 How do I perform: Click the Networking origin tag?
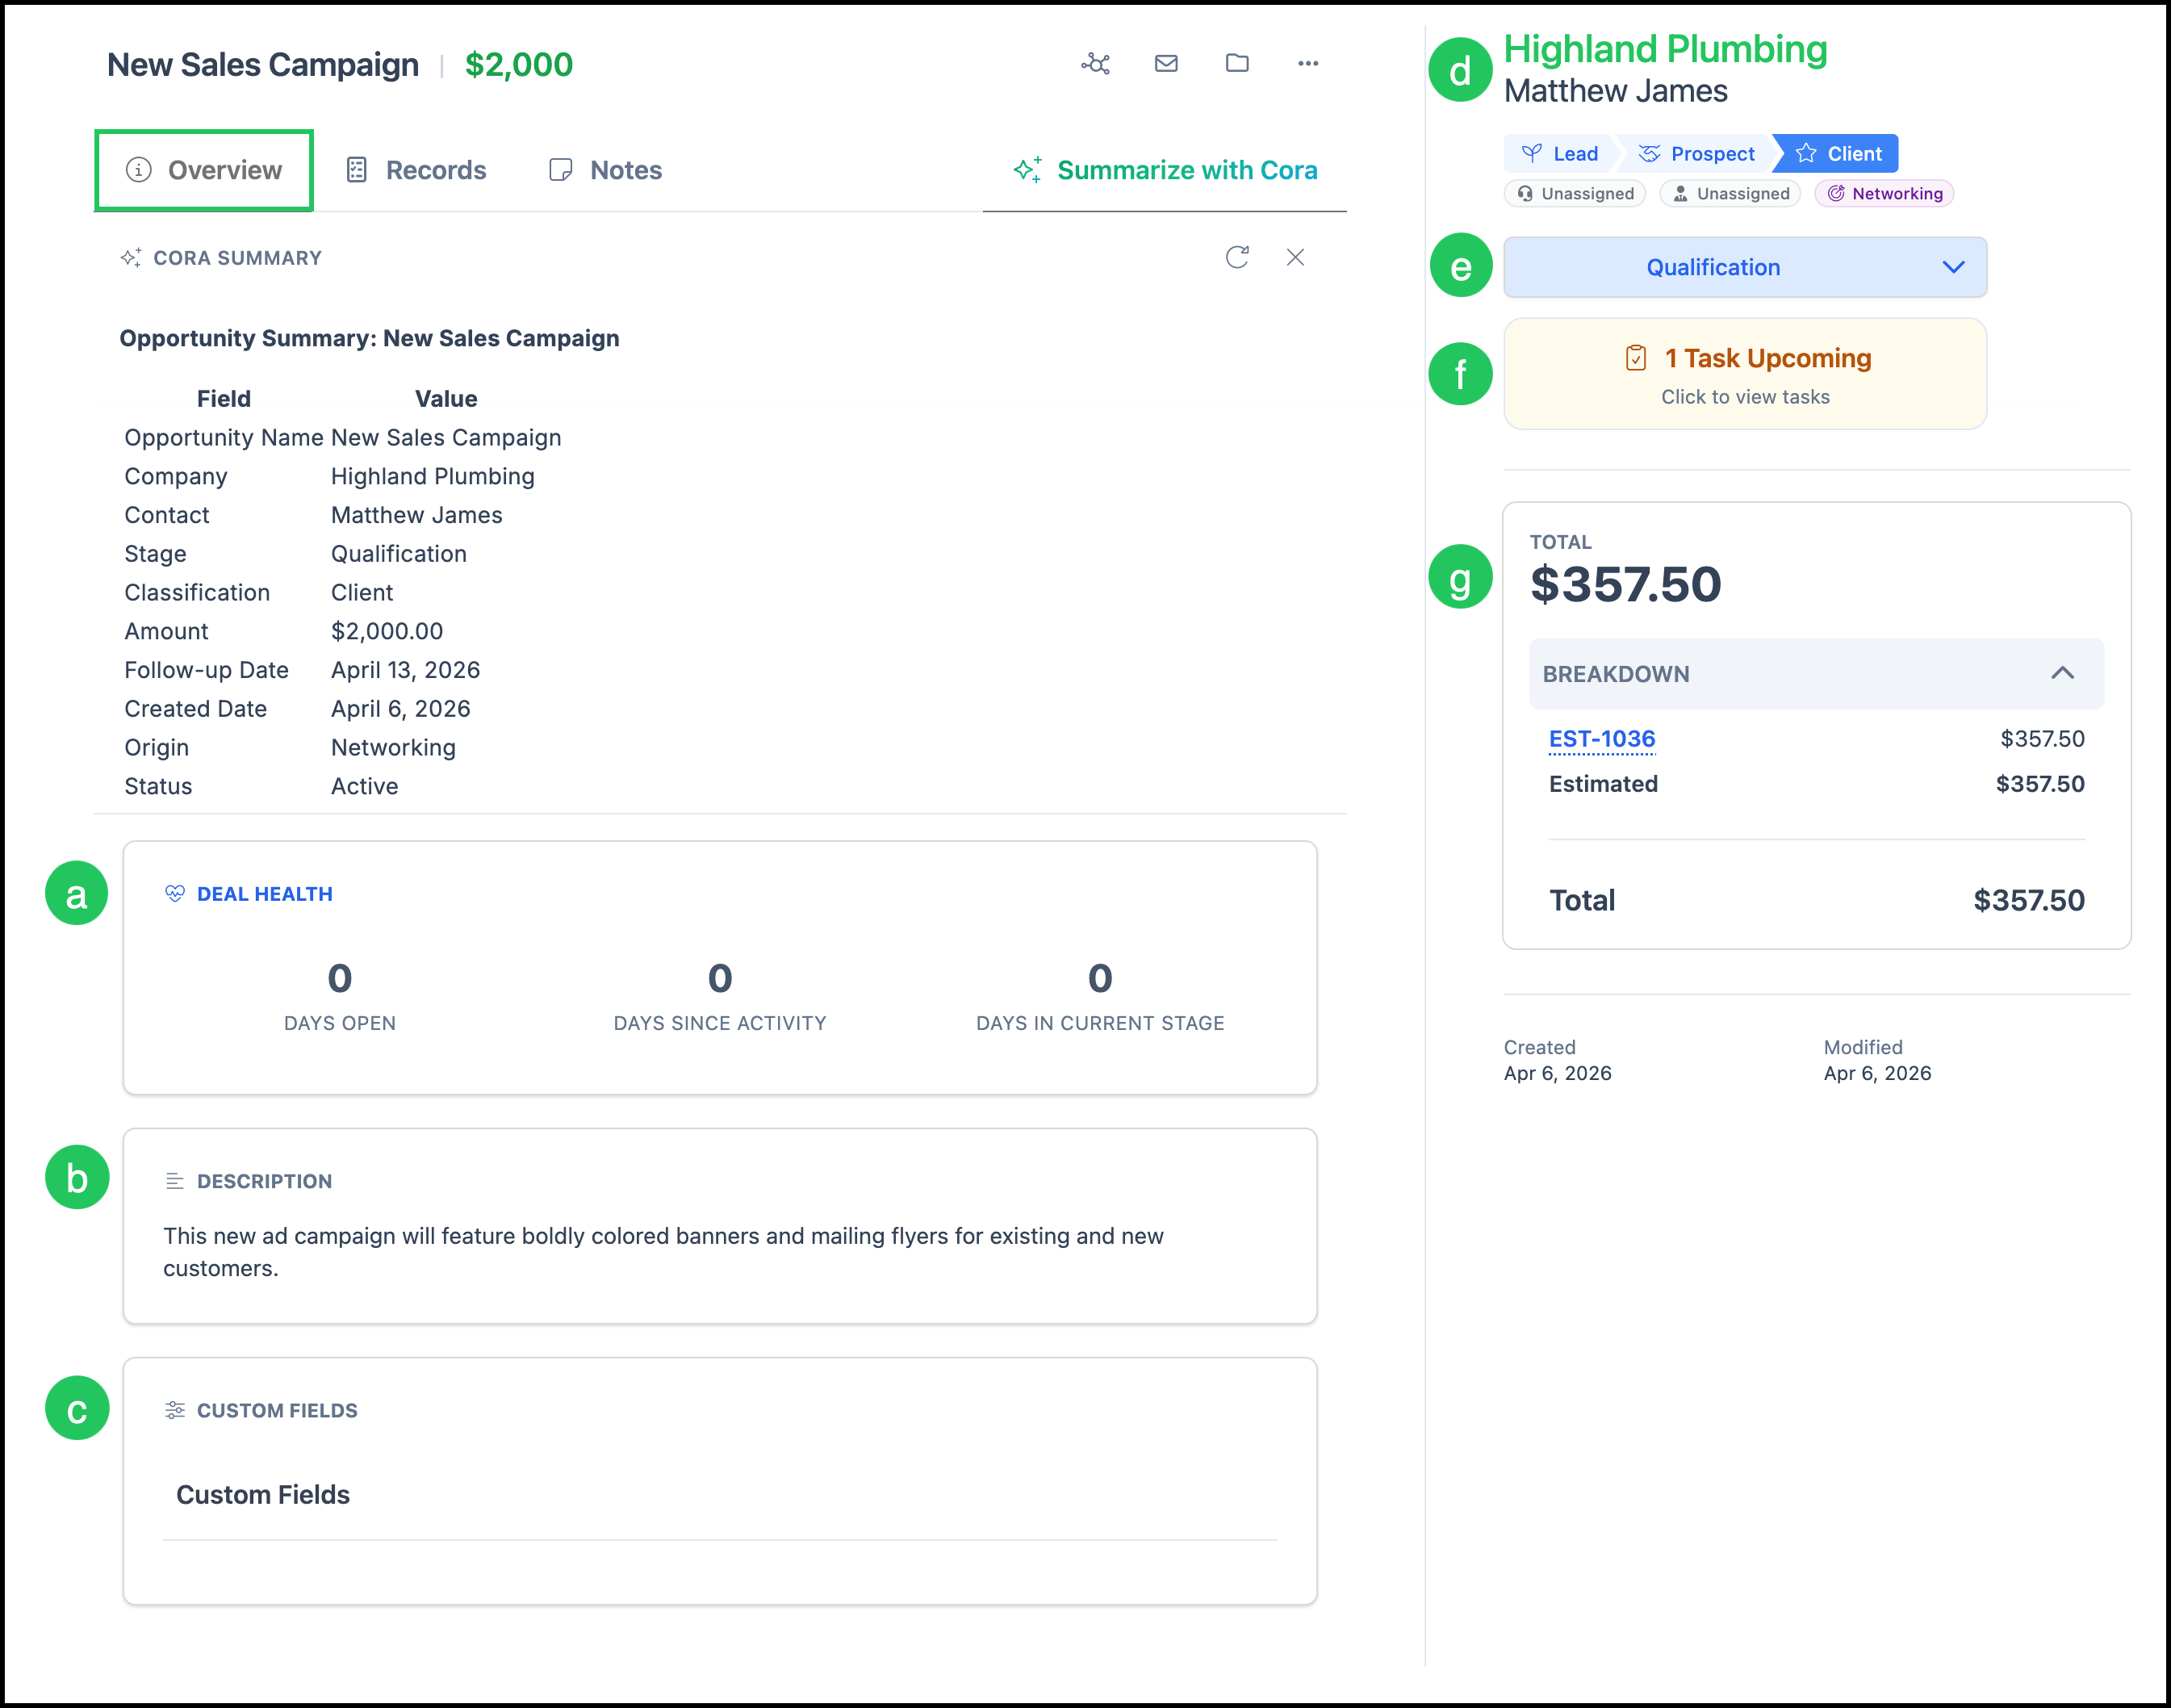point(1885,194)
